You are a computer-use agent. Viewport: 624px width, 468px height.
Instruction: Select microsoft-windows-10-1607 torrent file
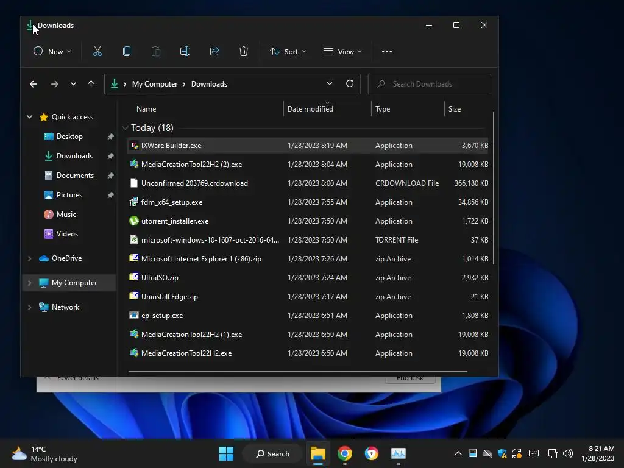point(308,240)
